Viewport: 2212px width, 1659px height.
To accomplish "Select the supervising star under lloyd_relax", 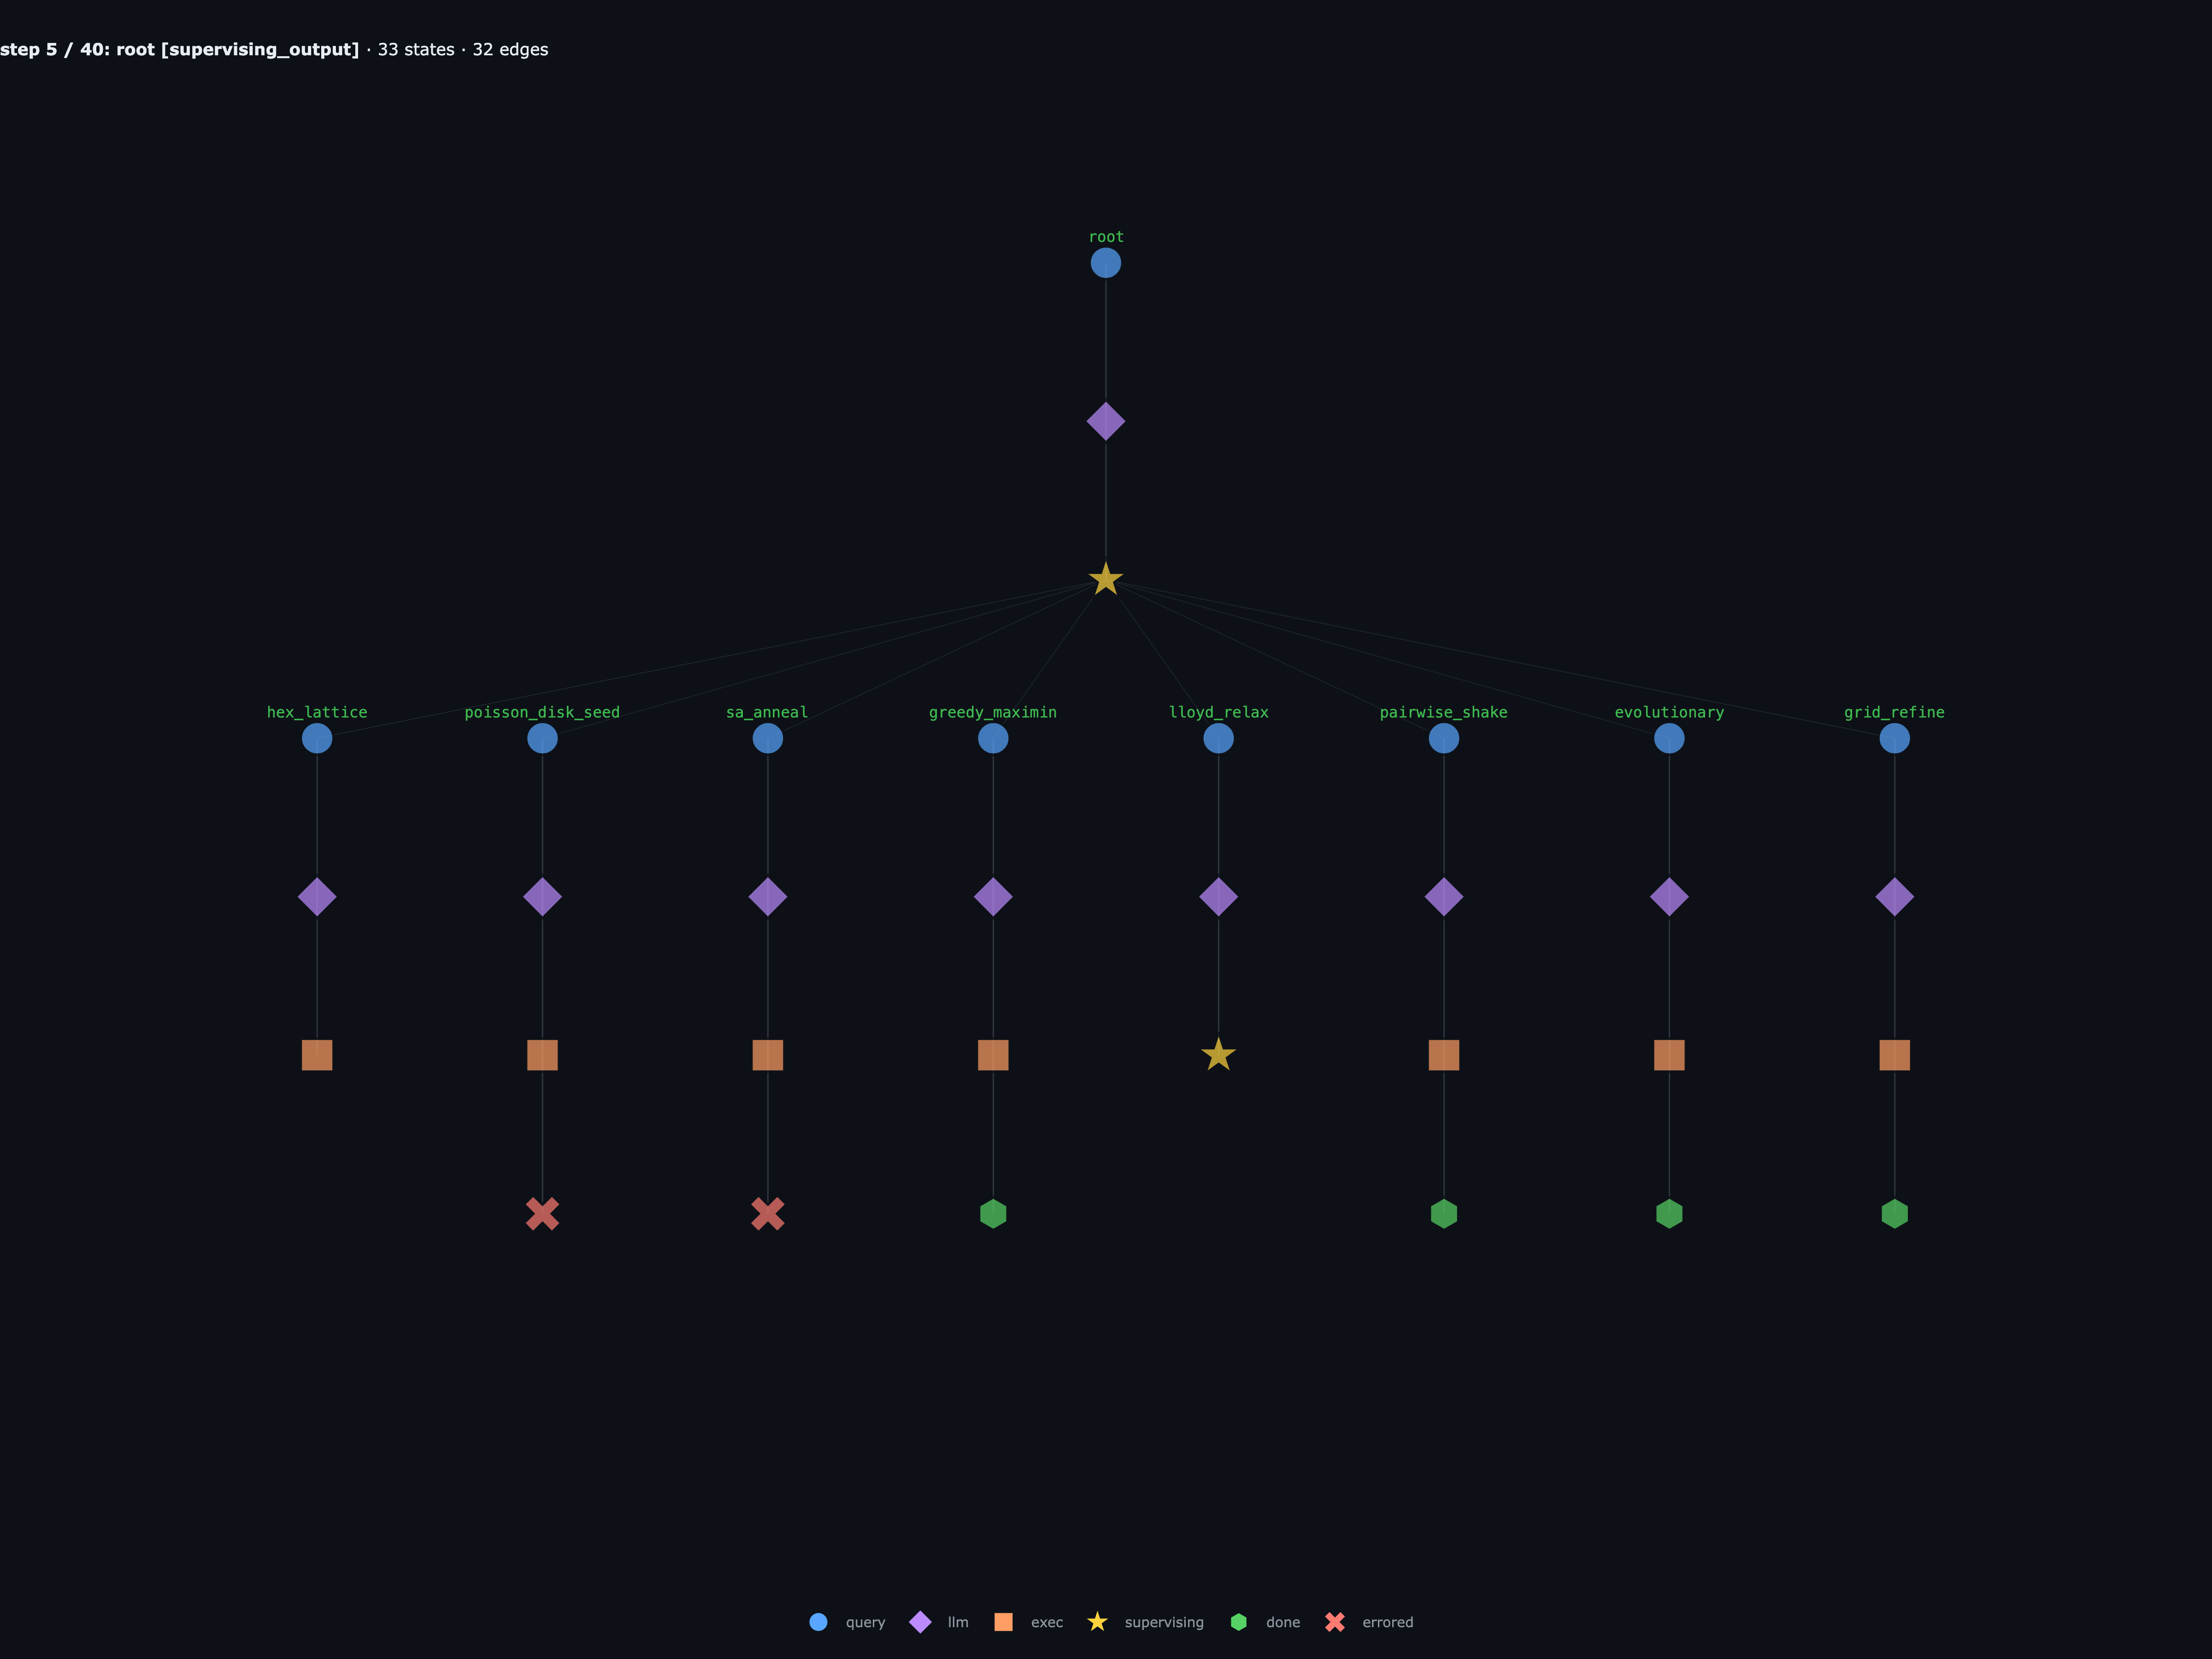I will click(1218, 1055).
